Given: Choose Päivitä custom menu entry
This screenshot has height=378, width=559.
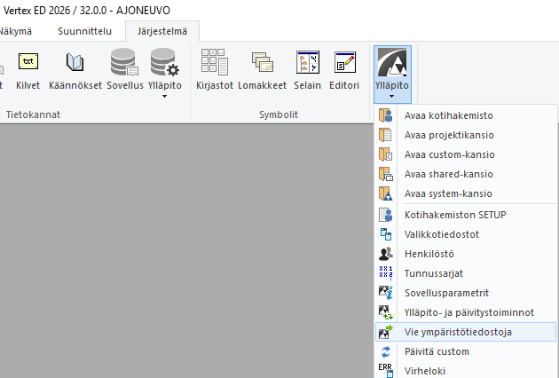Looking at the screenshot, I should [466, 351].
